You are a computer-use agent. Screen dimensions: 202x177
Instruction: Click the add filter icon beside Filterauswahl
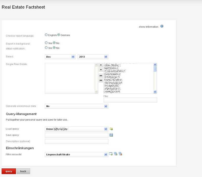[x=111, y=154]
